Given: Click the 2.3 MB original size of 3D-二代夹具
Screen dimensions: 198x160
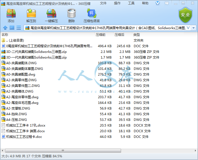Looking at the screenshot, I should pos(106,52).
